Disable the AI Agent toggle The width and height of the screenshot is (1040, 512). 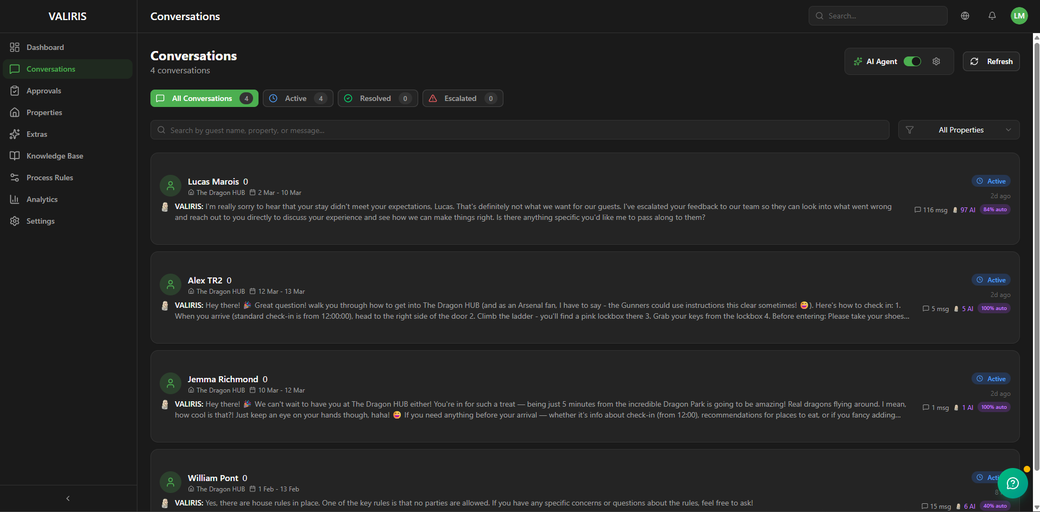912,61
